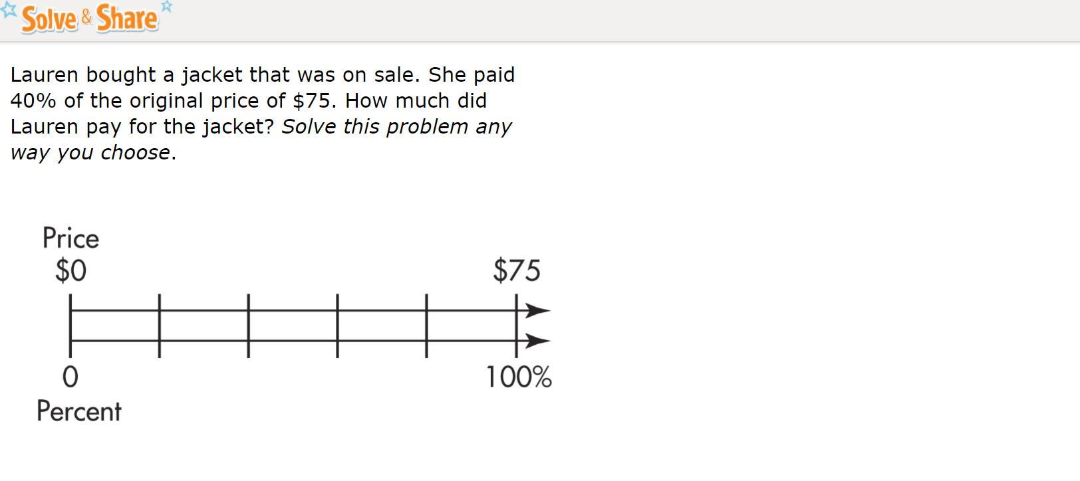Click the Percent heading below number line
Screen dimensions: 1080x481
[x=79, y=411]
